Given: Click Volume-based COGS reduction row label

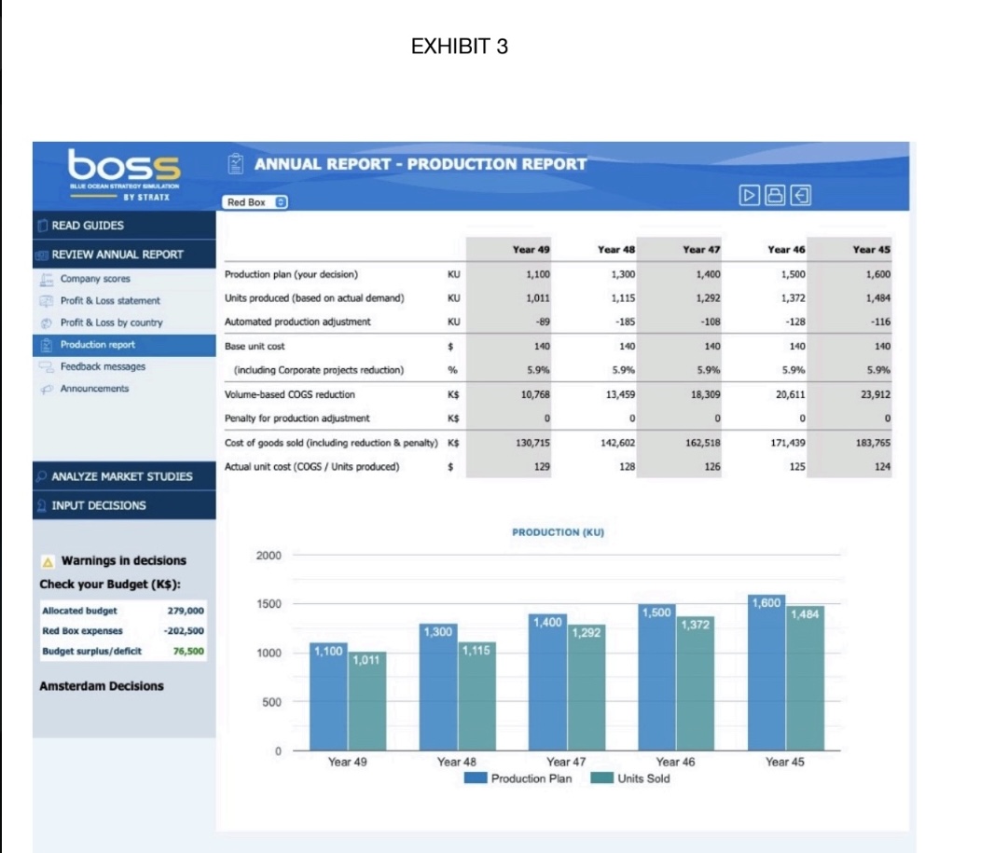Looking at the screenshot, I should coord(289,394).
